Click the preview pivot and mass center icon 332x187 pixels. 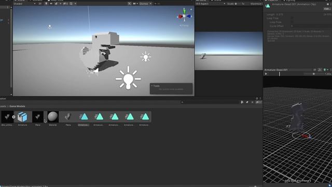pyautogui.click(x=320, y=70)
